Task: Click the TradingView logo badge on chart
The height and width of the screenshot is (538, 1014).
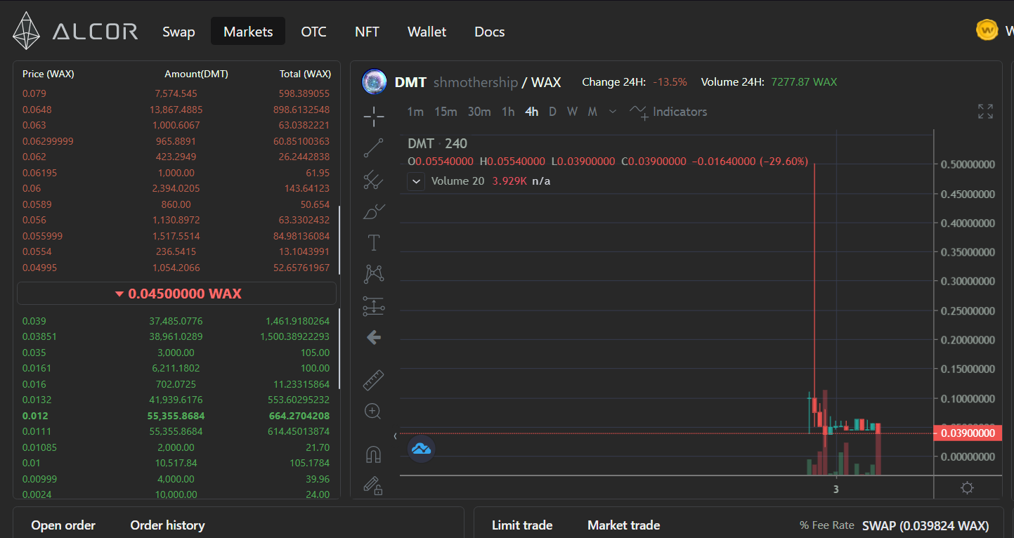Action: [422, 448]
